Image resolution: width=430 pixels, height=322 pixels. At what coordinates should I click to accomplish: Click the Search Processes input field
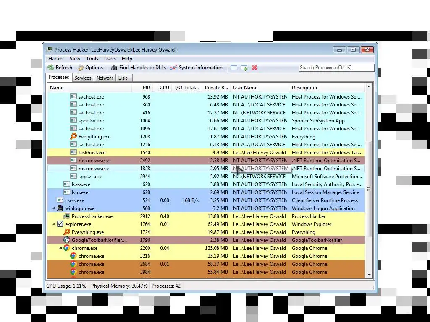coord(336,68)
